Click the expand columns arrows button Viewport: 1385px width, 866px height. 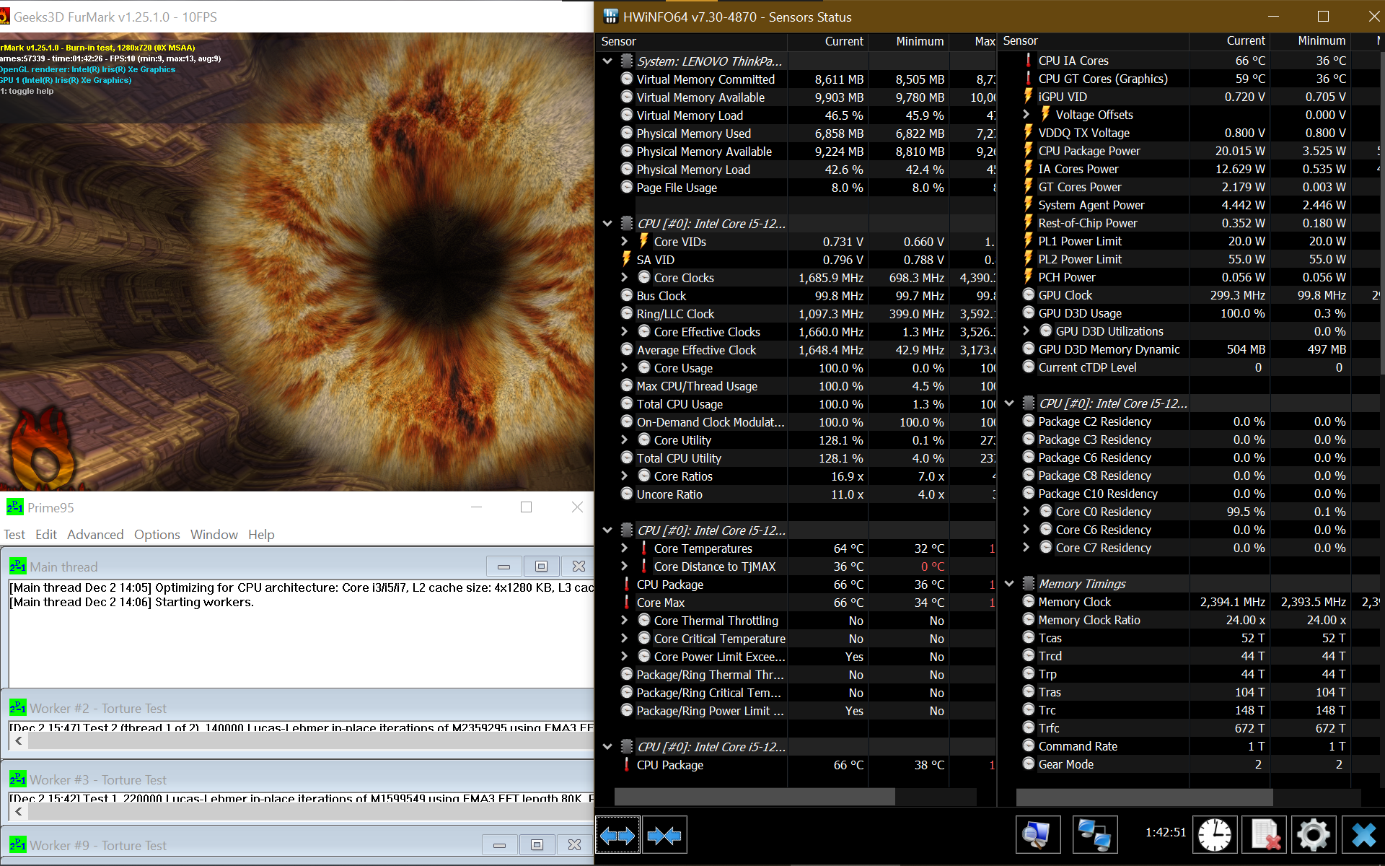pyautogui.click(x=617, y=835)
